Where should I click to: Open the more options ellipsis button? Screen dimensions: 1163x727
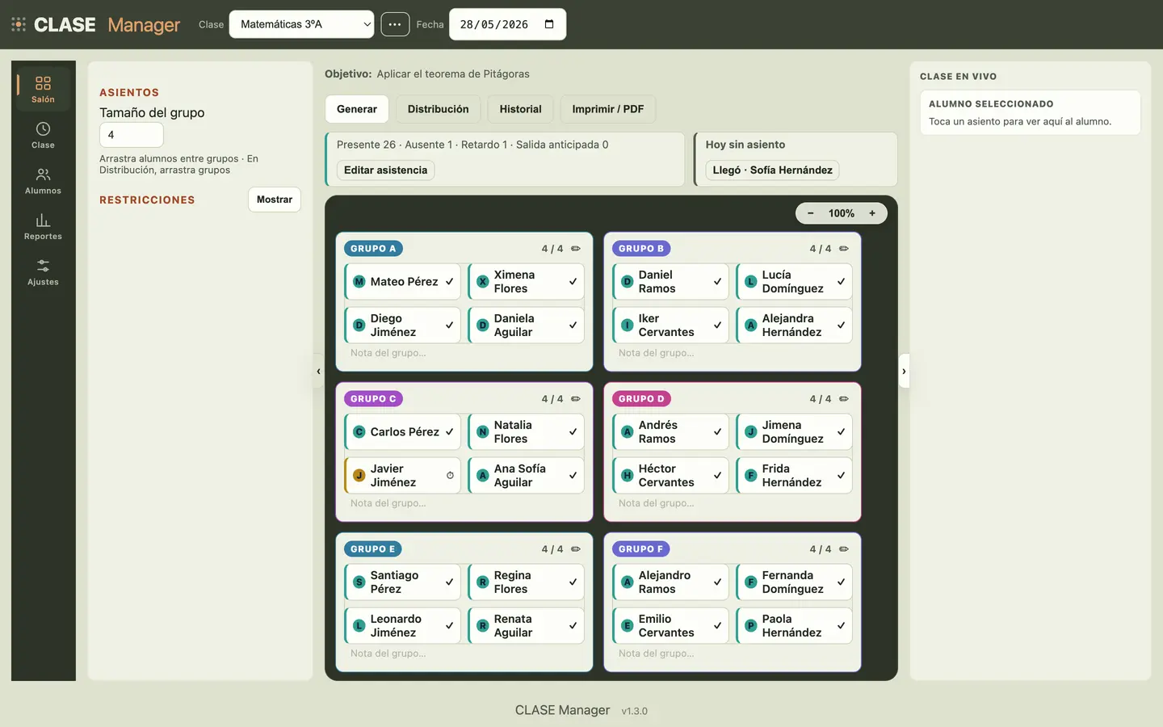(x=395, y=24)
